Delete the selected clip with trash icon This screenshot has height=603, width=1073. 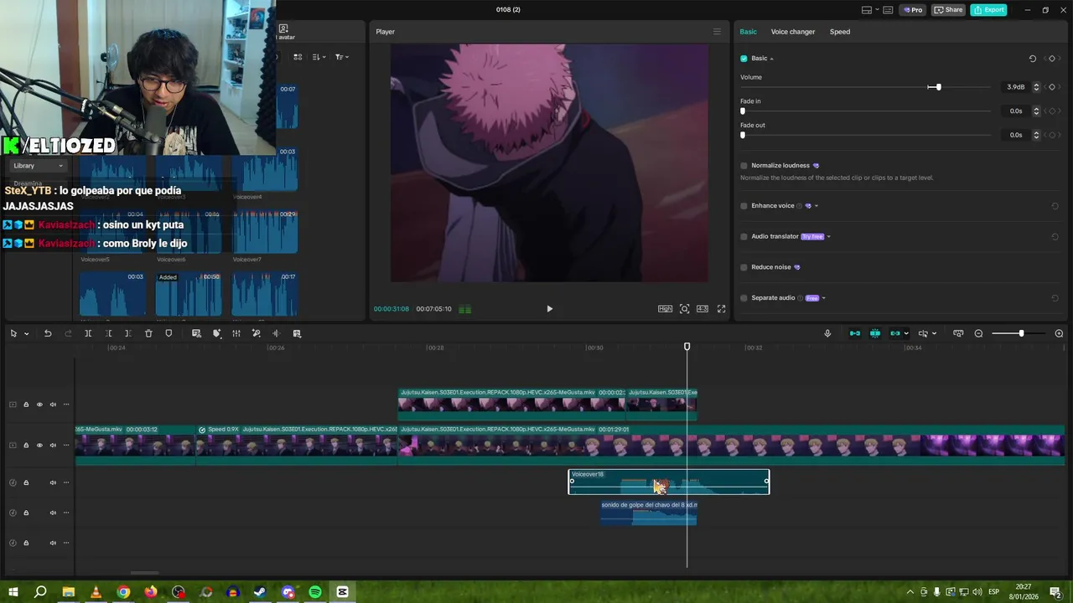[x=148, y=333]
